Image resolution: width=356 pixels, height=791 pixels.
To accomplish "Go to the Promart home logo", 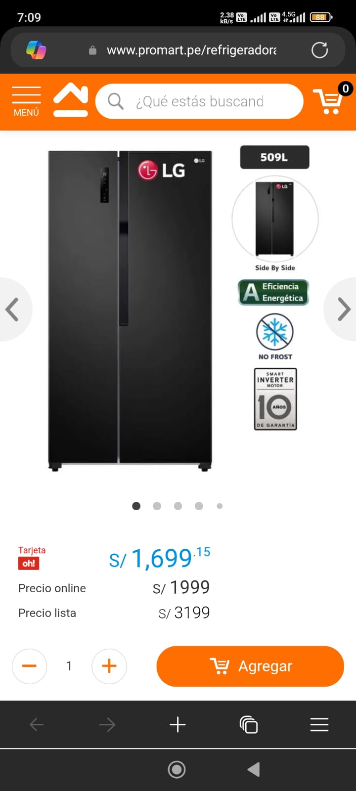I will point(71,100).
